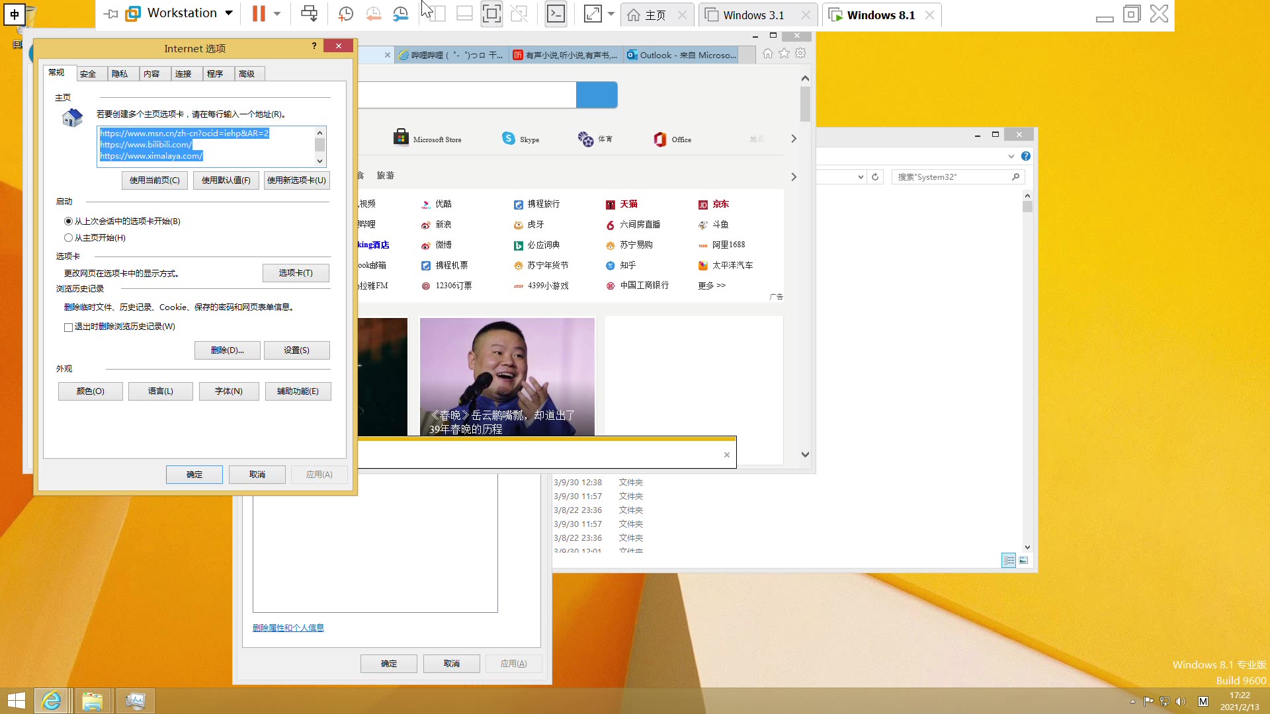Screen dimensions: 1270x714
Task: Click the Microsoft Store icon on MSN page
Action: coord(400,138)
